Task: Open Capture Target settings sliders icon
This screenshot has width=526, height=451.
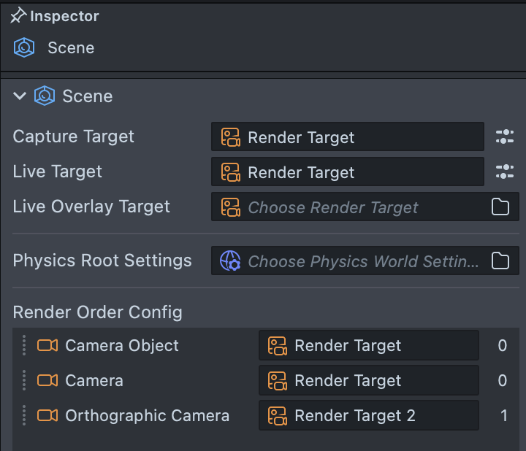Action: 505,136
